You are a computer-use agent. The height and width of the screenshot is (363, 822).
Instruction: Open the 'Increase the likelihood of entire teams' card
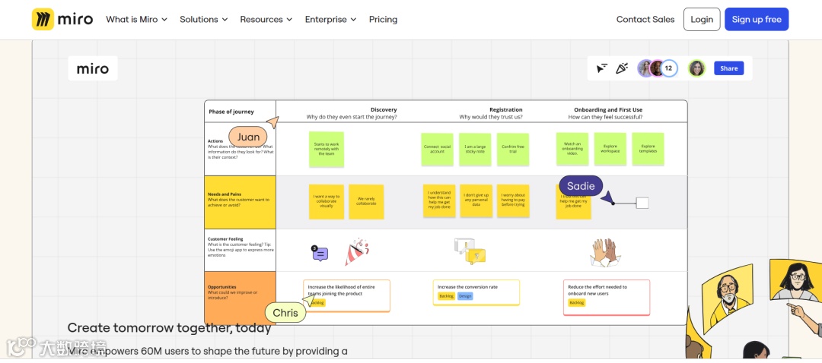pyautogui.click(x=346, y=295)
